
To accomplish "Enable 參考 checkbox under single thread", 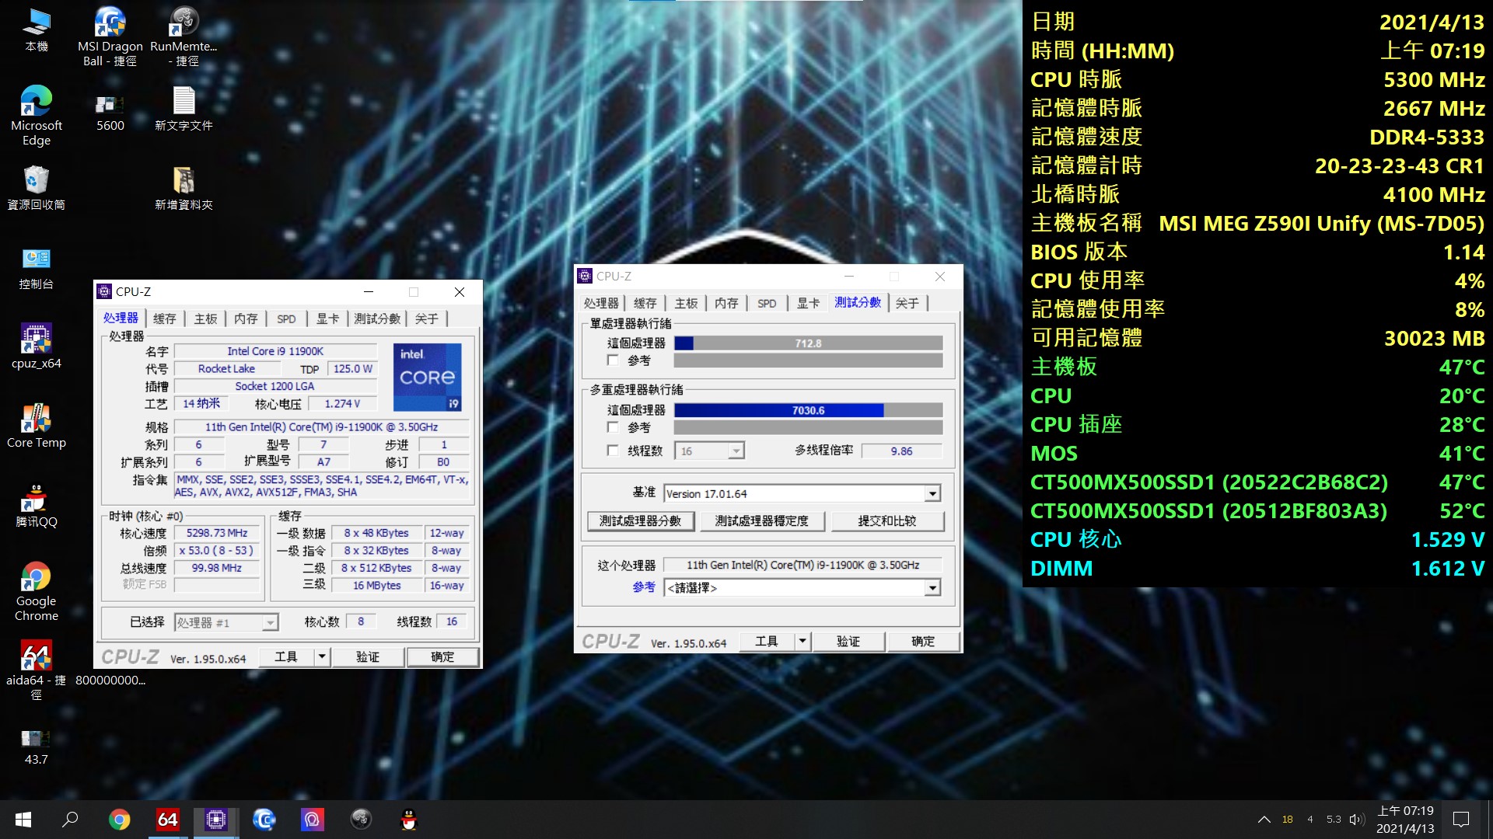I will [613, 360].
